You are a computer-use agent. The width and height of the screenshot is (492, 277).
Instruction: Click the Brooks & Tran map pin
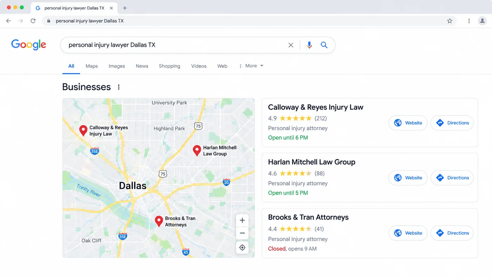pos(159,221)
